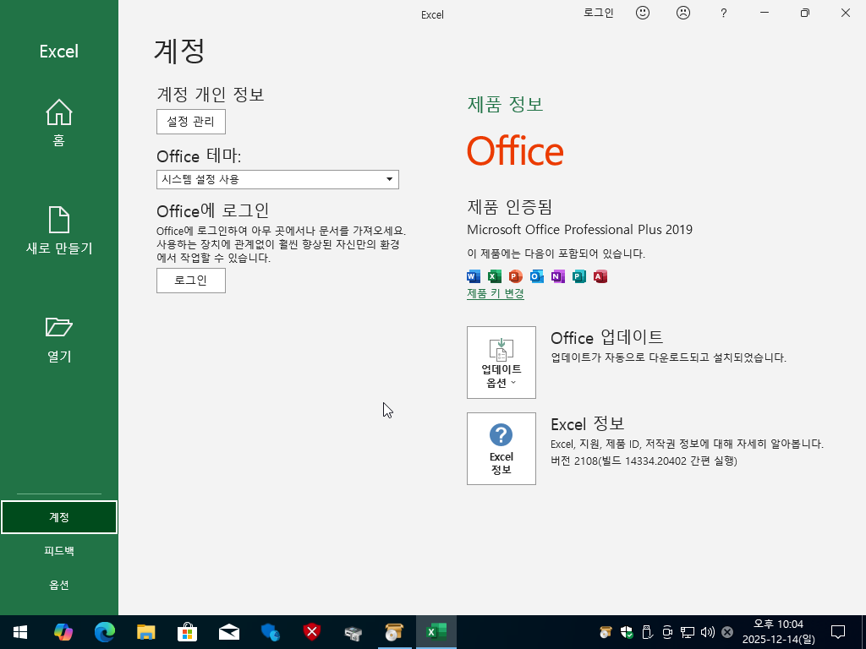
Task: Click the Publisher product icon
Action: [578, 276]
